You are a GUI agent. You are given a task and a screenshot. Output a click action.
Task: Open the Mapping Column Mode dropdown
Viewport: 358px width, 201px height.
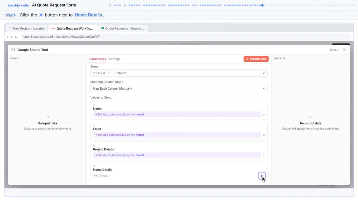179,88
